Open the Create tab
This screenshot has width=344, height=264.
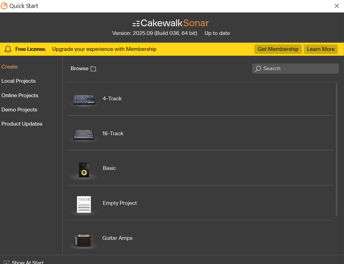click(x=10, y=67)
